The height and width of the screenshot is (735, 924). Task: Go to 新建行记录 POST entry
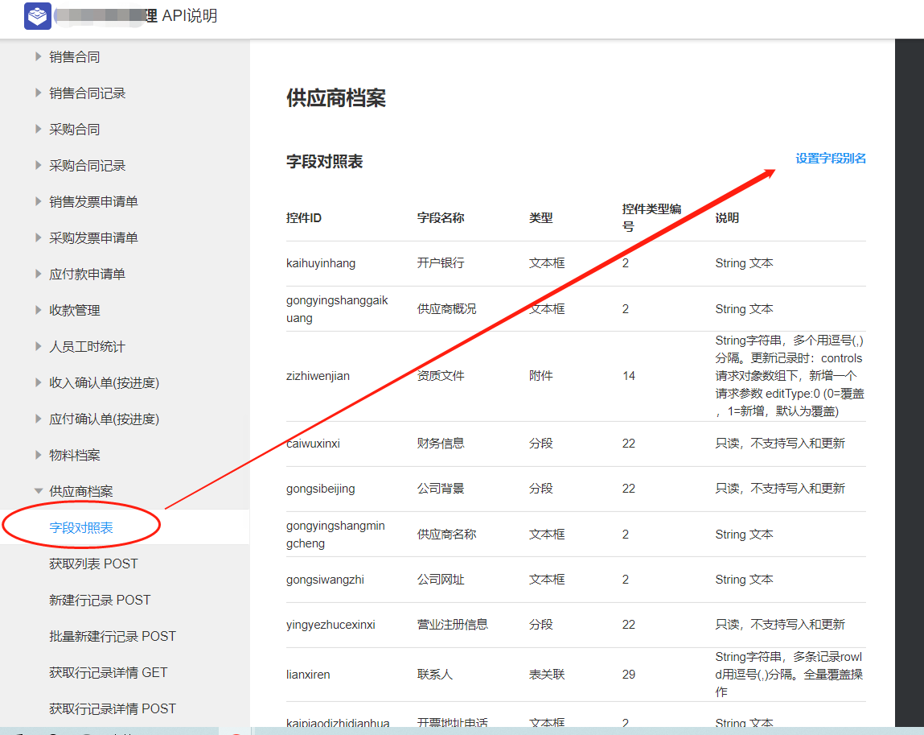(x=100, y=600)
